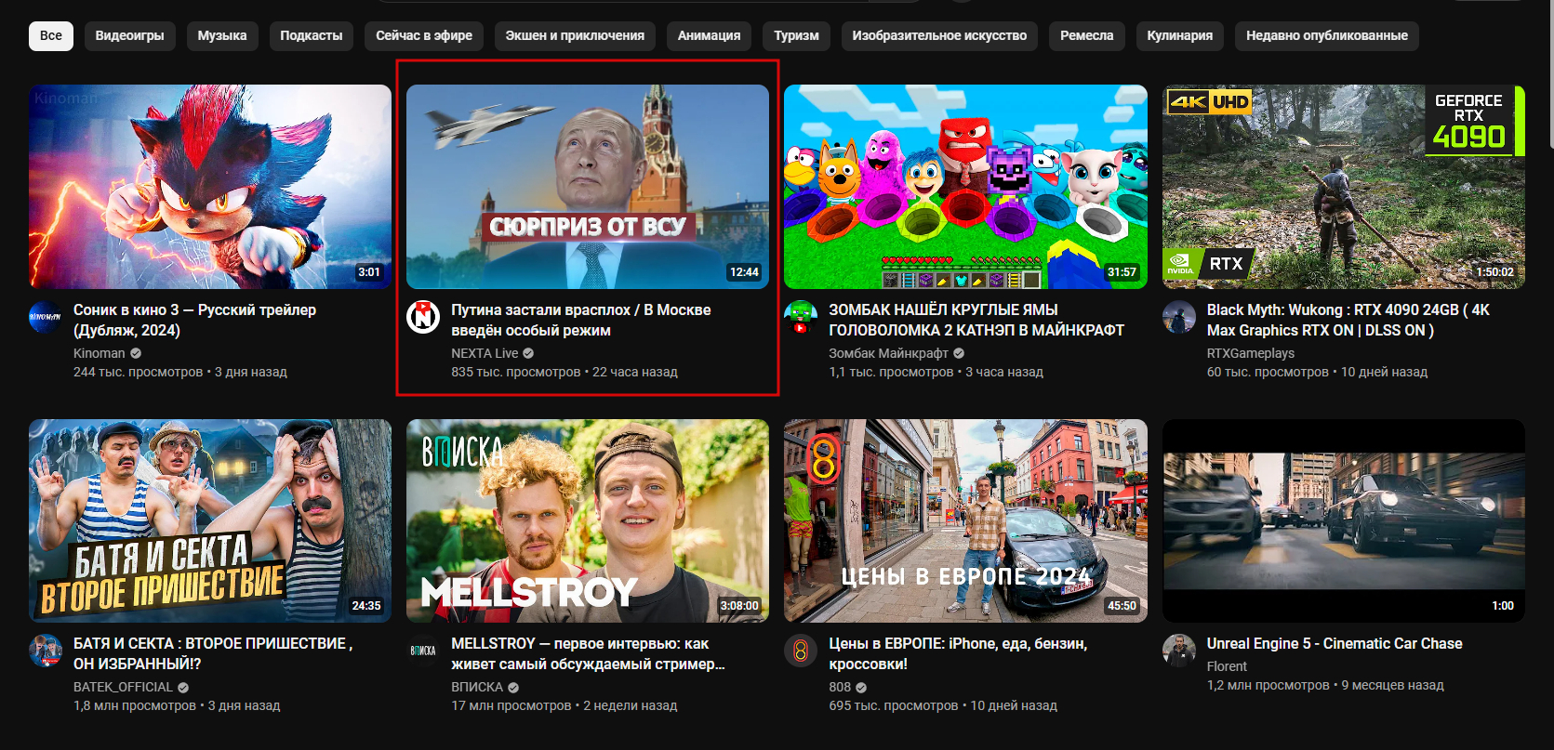Choose the "Экшен и приключения" chip

(x=575, y=35)
